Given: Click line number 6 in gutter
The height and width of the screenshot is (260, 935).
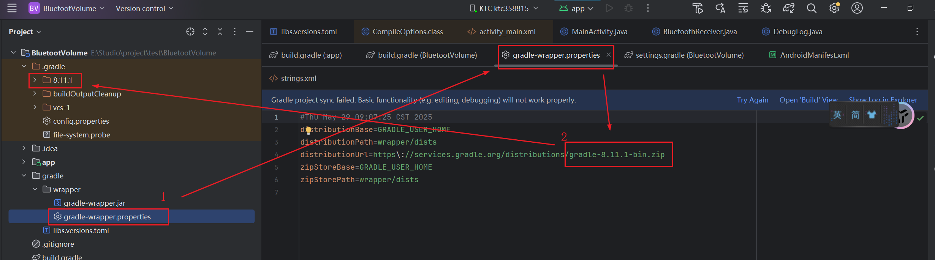Looking at the screenshot, I should point(276,180).
